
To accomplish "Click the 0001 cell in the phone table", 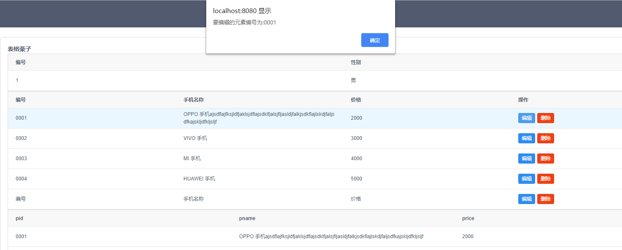I will [x=21, y=118].
